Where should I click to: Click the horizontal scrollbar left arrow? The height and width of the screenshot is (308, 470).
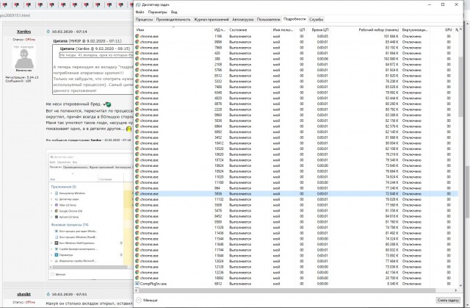coord(137,290)
